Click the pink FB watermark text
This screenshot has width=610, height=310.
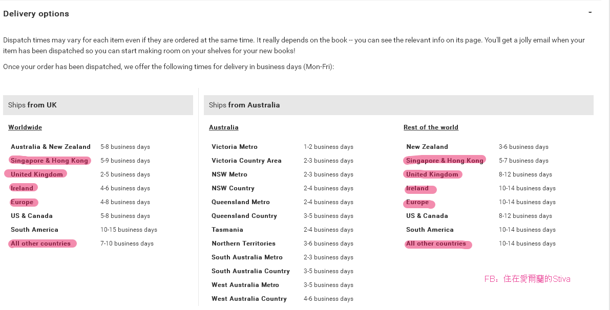527,279
